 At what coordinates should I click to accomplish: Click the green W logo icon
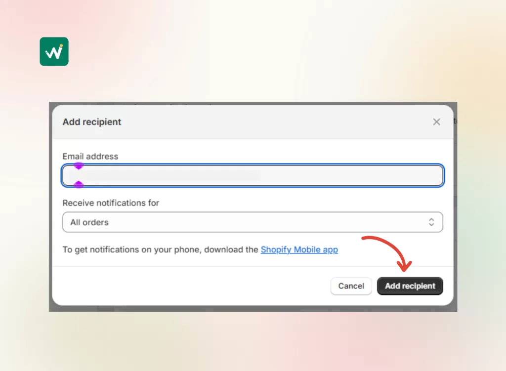tap(54, 51)
